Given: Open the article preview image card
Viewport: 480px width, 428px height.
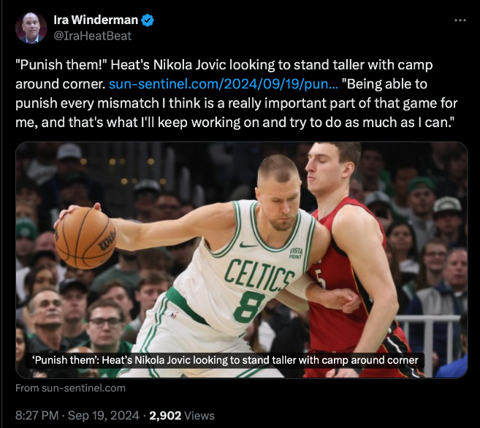Looking at the screenshot, I should coord(242,260).
